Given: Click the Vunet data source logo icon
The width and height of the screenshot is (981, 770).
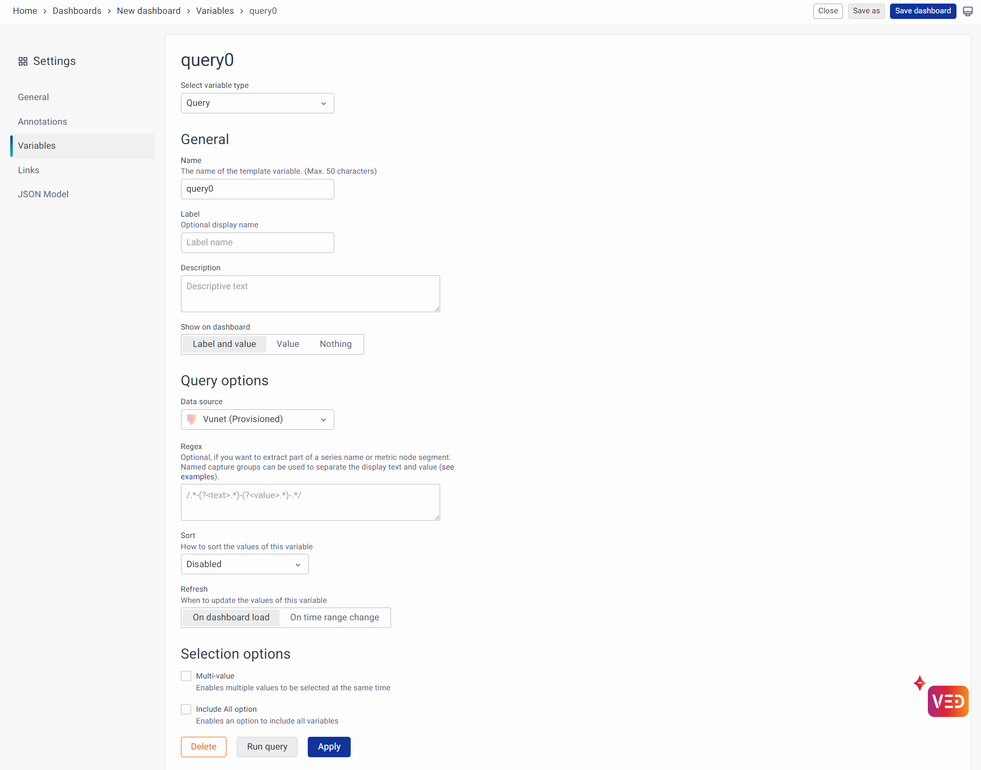Looking at the screenshot, I should pyautogui.click(x=192, y=419).
